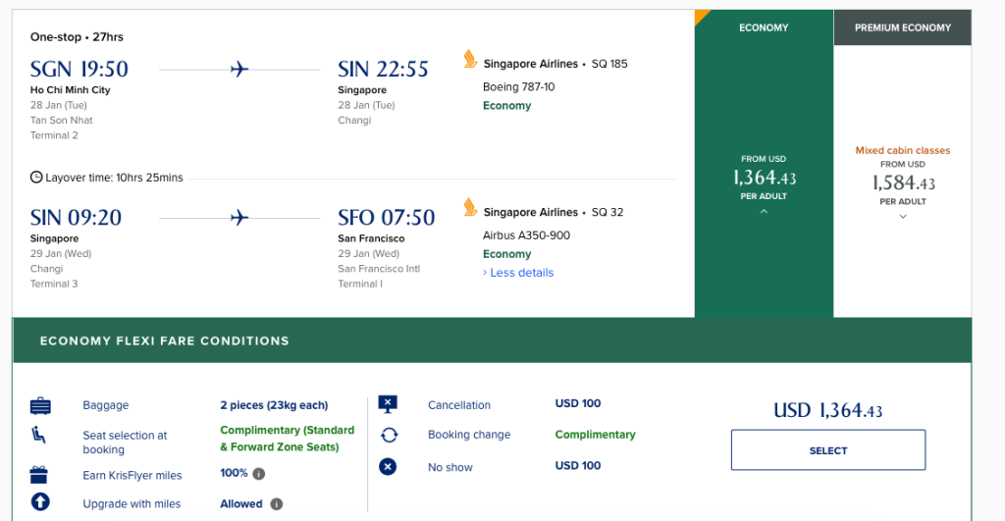Click the Upgrade with miles arrow icon
Viewport: 1005px width, 521px height.
pos(40,503)
